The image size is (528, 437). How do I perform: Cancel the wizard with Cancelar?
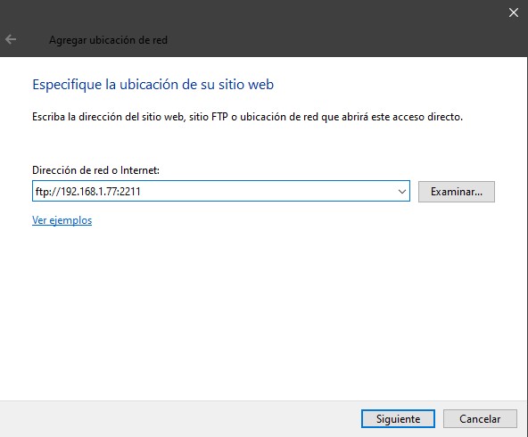point(480,419)
